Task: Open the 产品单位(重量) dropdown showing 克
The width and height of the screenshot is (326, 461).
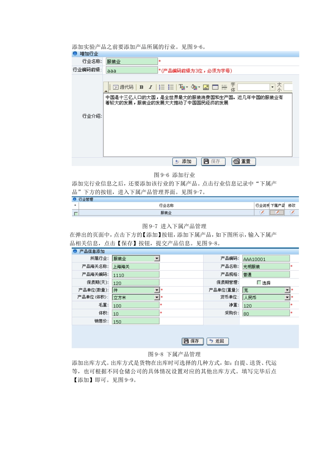Action: (x=287, y=290)
